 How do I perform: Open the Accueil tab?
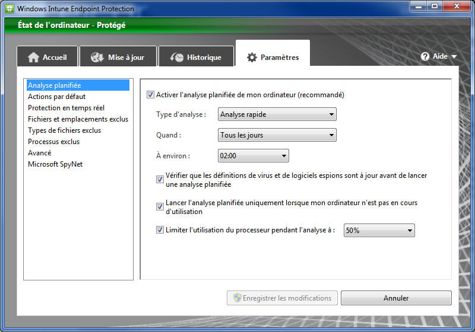47,56
